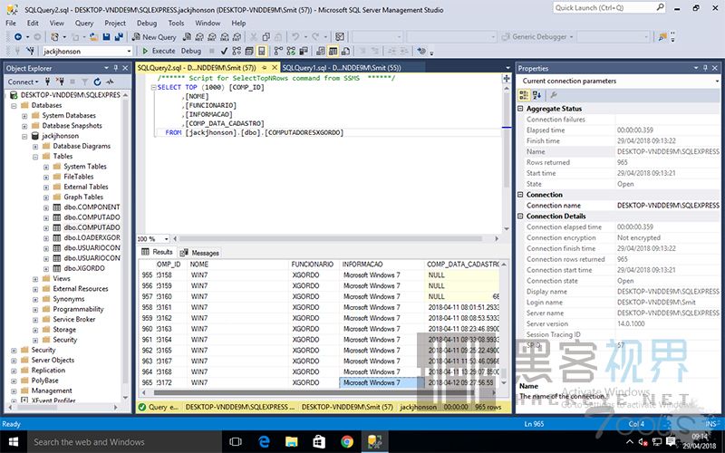Toggle Include Live Query Statistics
Screen dimensions: 725x453
click(x=291, y=51)
